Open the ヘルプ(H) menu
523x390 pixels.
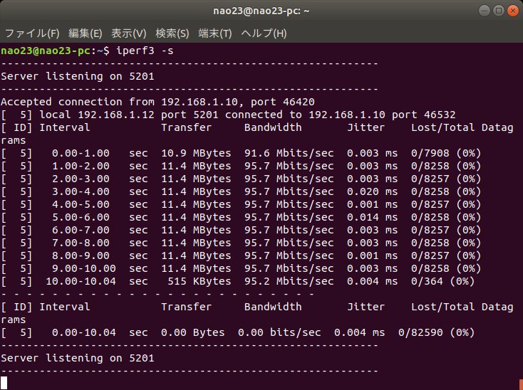[x=264, y=33]
